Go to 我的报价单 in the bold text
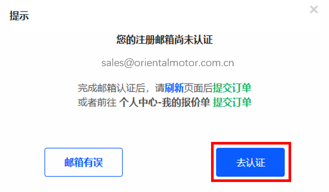Screen dimensions: 329x192 pyautogui.click(x=186, y=102)
